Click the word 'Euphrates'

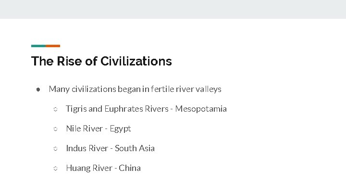[x=124, y=109]
